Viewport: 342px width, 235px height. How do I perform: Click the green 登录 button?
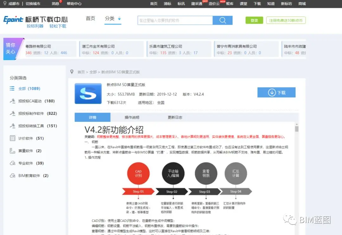(254, 20)
